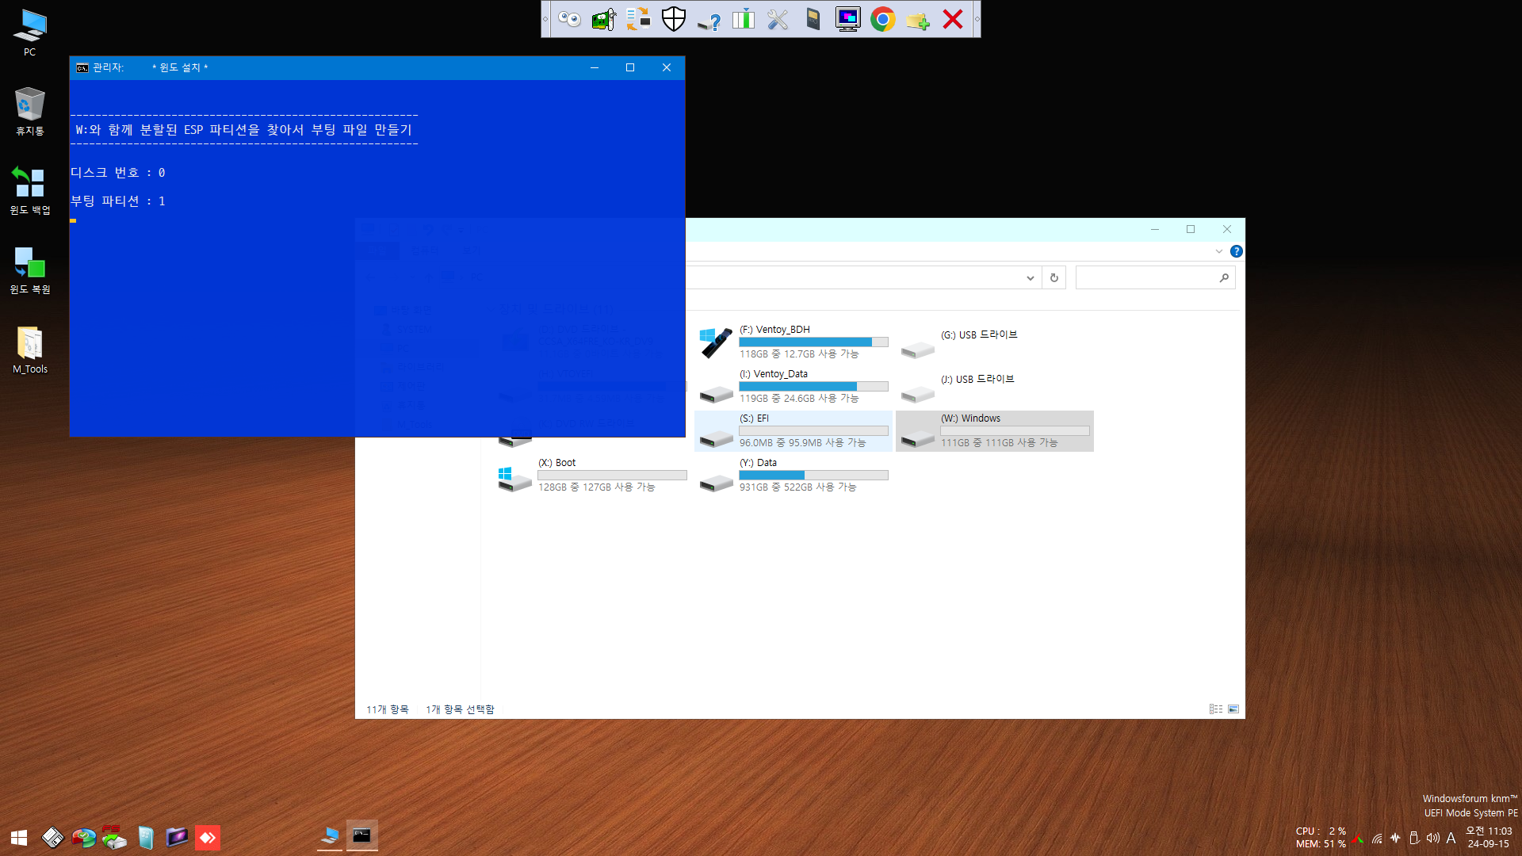Viewport: 1522px width, 856px height.
Task: Open the volume speaker tray icon
Action: click(x=1432, y=838)
